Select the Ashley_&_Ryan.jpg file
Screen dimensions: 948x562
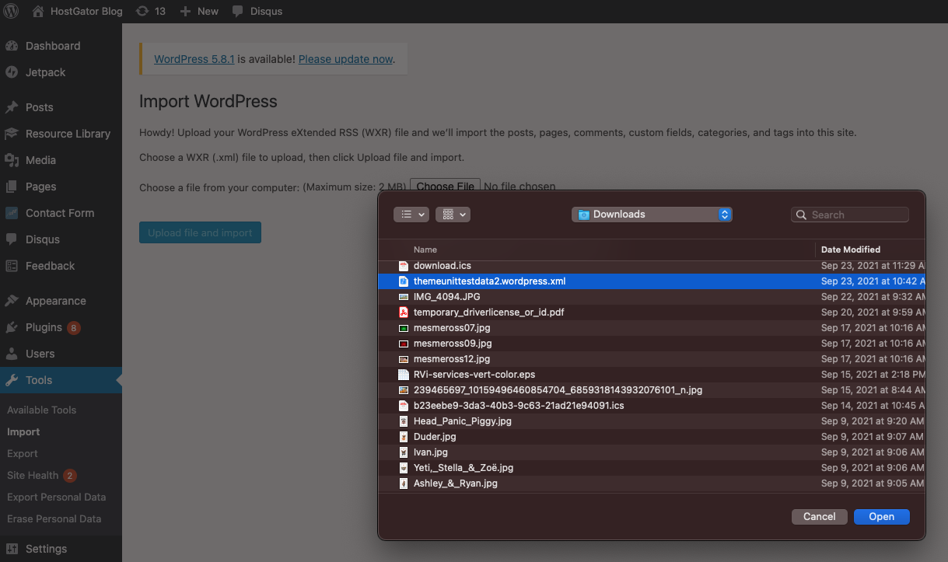(651, 483)
